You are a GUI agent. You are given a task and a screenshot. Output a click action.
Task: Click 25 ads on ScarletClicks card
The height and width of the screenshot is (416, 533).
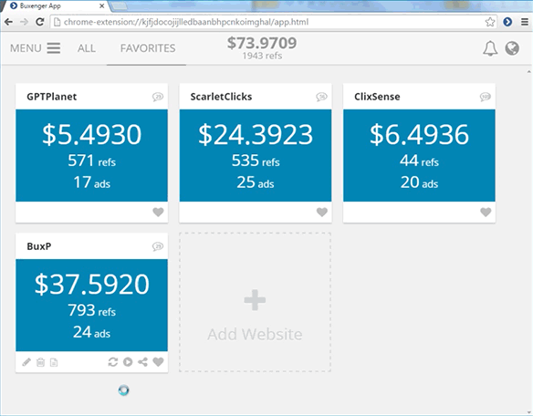(x=256, y=182)
